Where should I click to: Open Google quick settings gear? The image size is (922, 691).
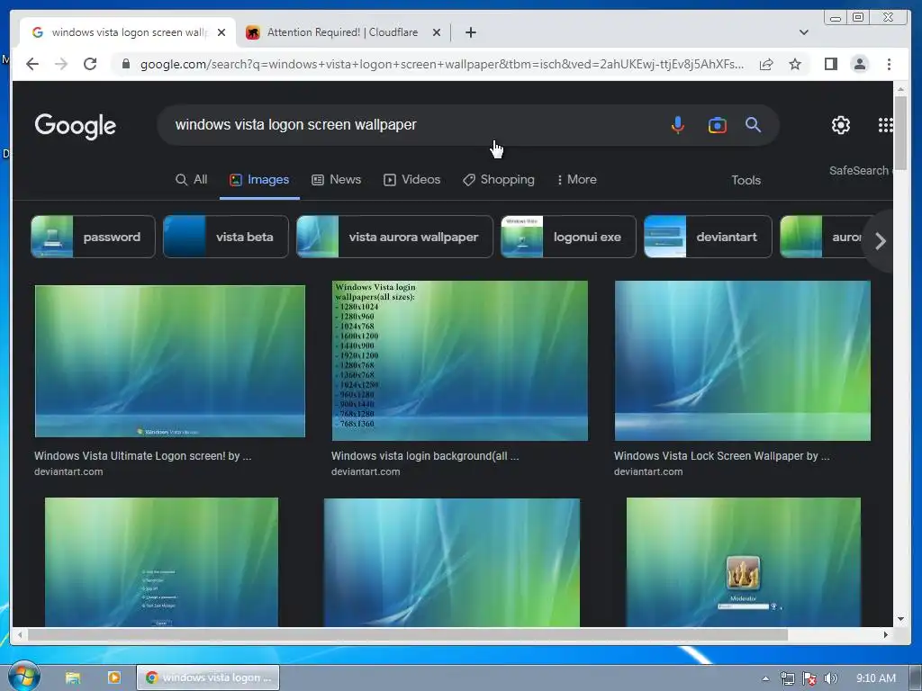coord(841,124)
